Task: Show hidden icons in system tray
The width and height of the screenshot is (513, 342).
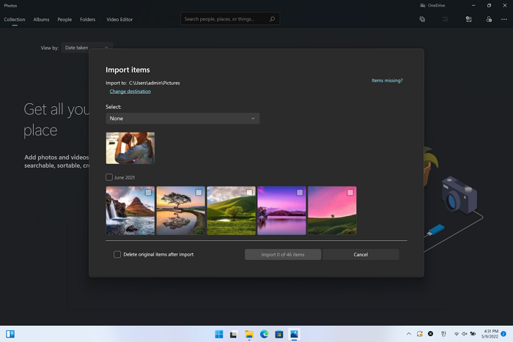Action: (x=409, y=334)
